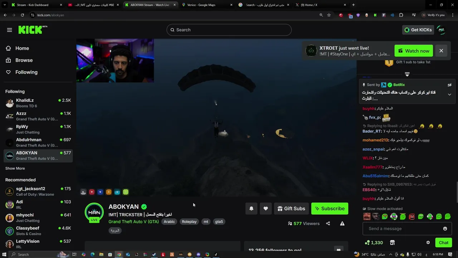Open the chat shop icon

click(x=392, y=243)
